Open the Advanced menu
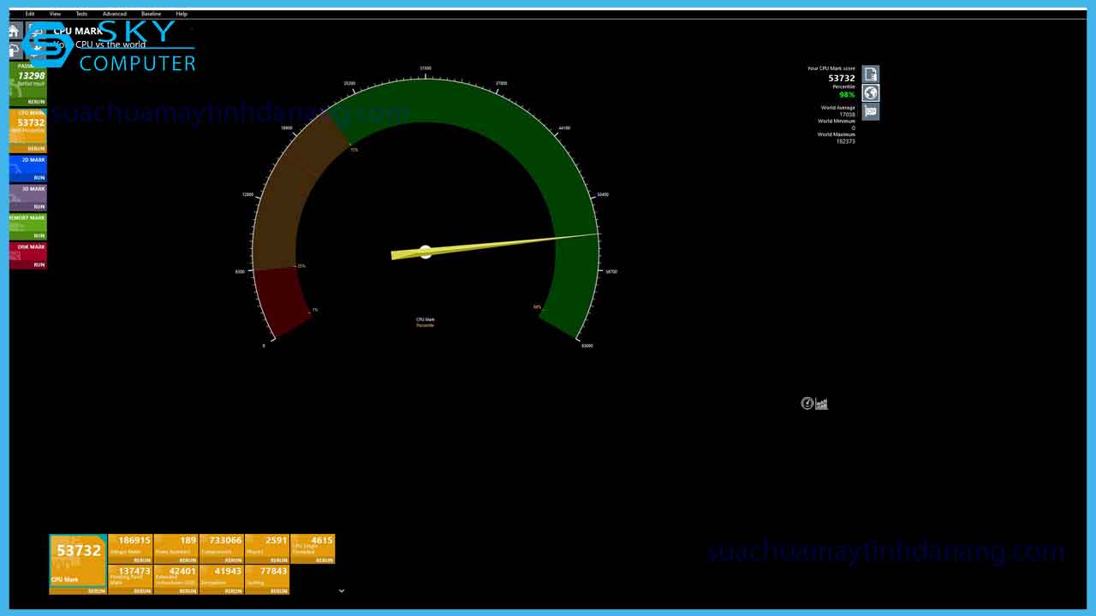 (x=114, y=14)
